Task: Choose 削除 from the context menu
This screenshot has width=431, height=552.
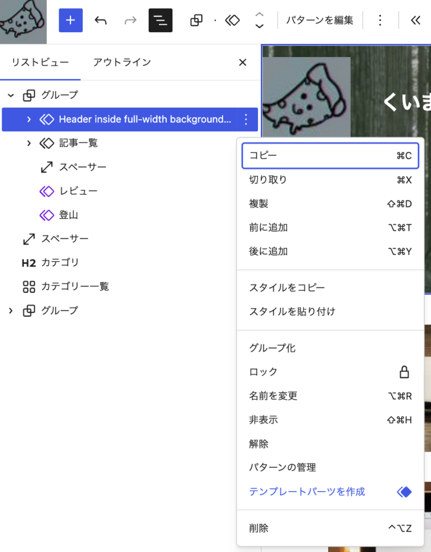Action: pyautogui.click(x=330, y=528)
